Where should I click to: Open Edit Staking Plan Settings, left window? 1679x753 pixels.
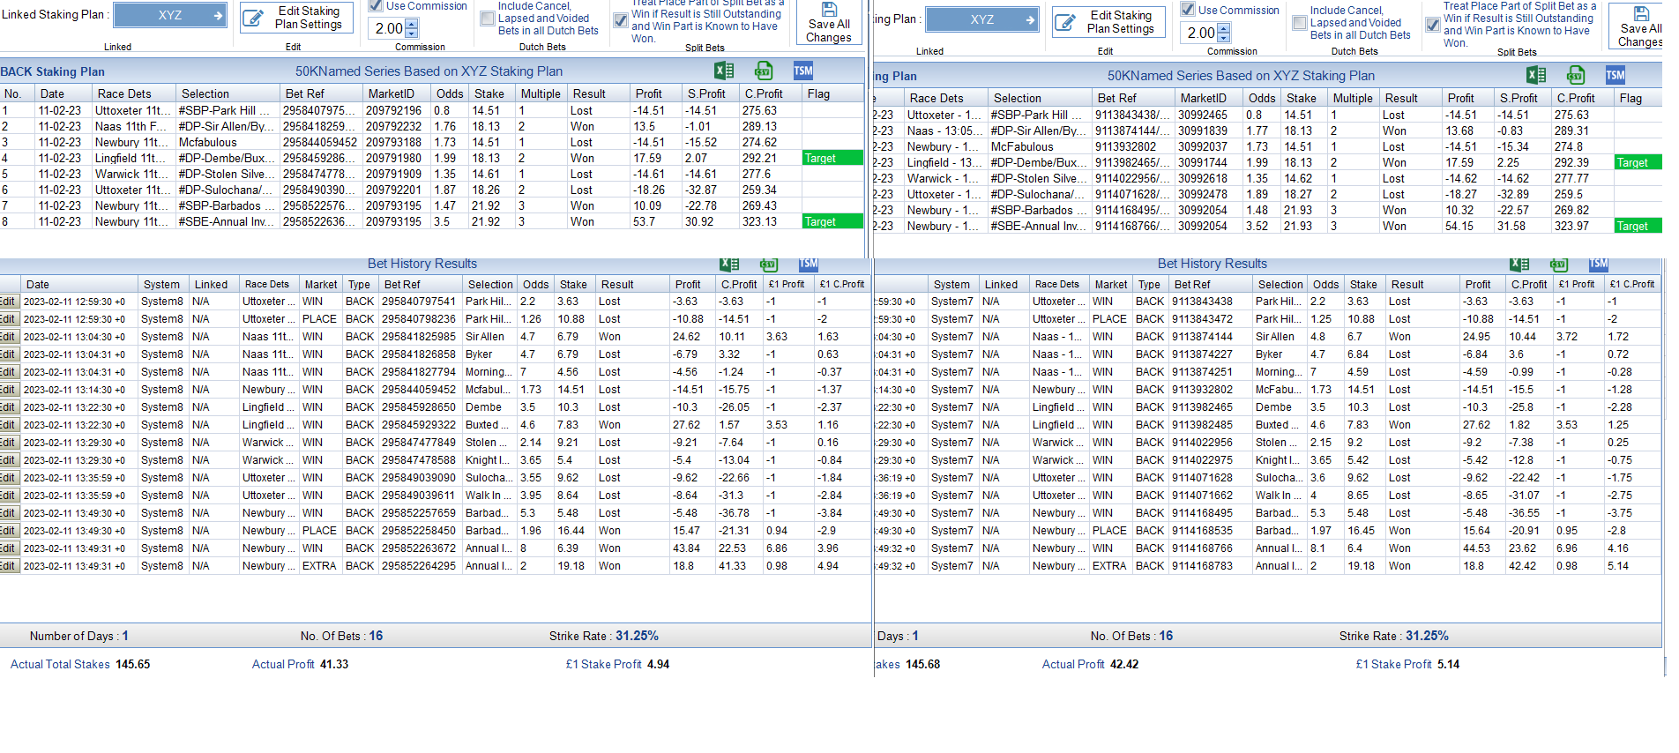tap(296, 18)
